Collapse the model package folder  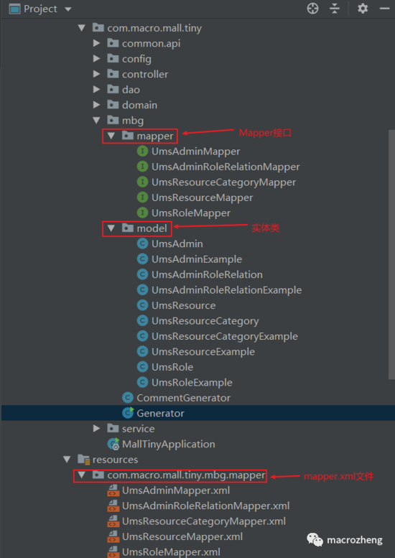(x=111, y=228)
